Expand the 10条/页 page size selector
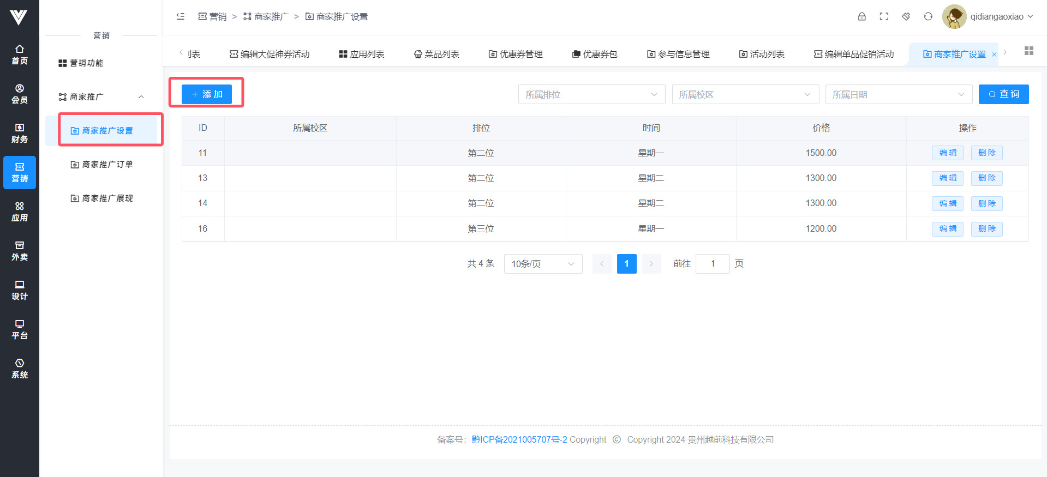This screenshot has height=477, width=1047. pyautogui.click(x=543, y=264)
